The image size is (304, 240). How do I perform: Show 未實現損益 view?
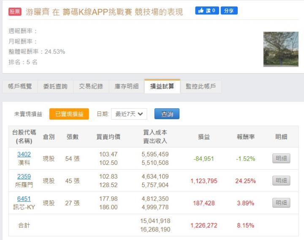click(28, 114)
